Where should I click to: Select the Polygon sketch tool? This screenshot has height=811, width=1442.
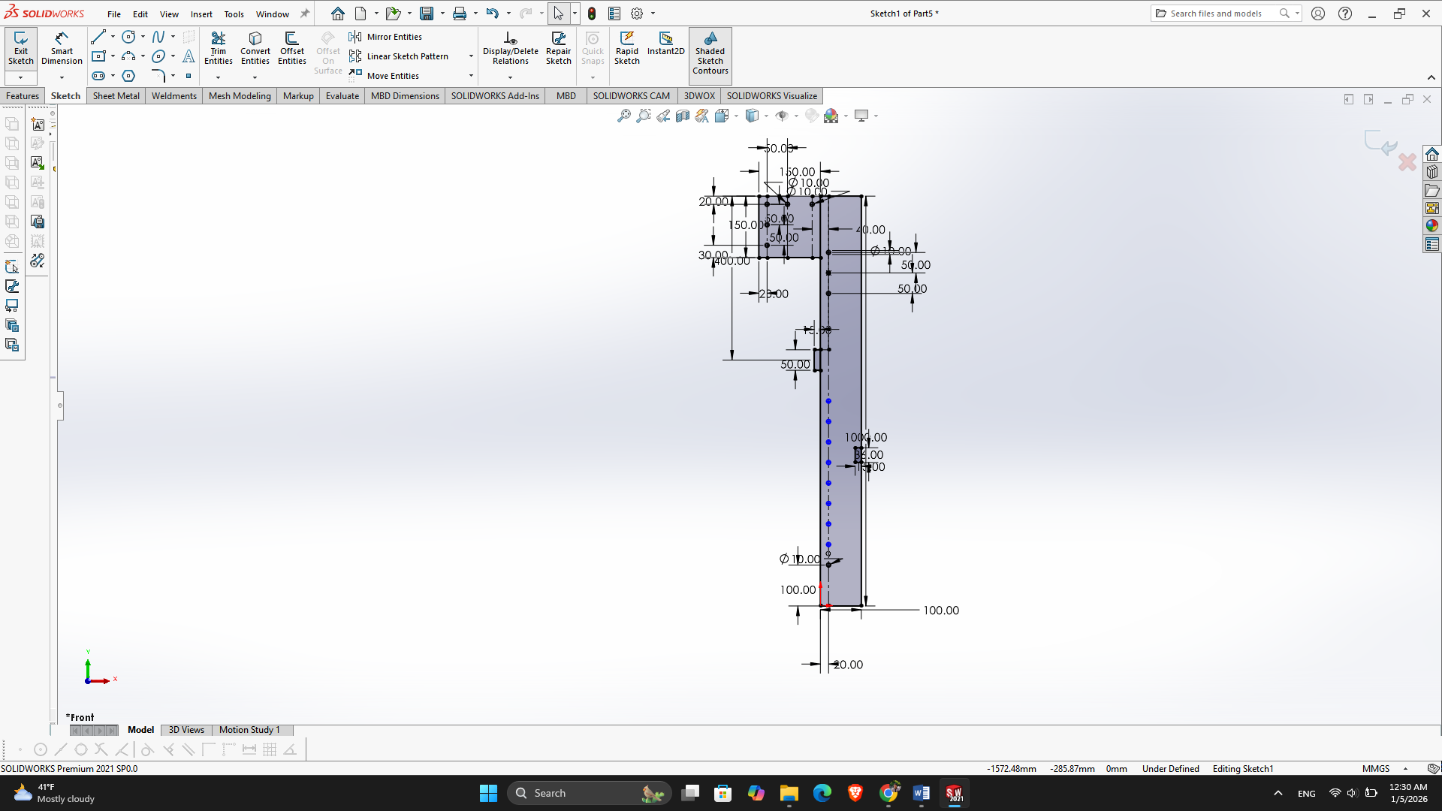point(128,76)
